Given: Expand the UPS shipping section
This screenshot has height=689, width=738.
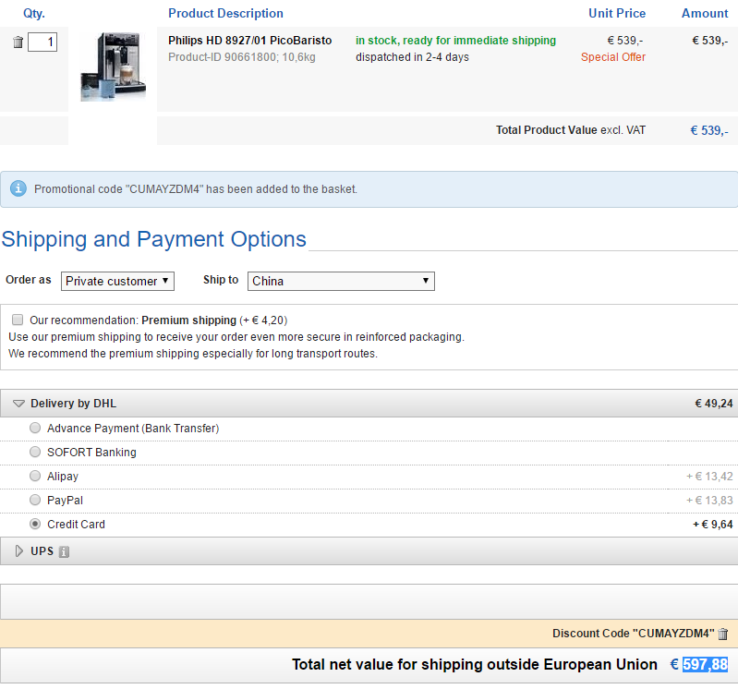Looking at the screenshot, I should (x=18, y=551).
